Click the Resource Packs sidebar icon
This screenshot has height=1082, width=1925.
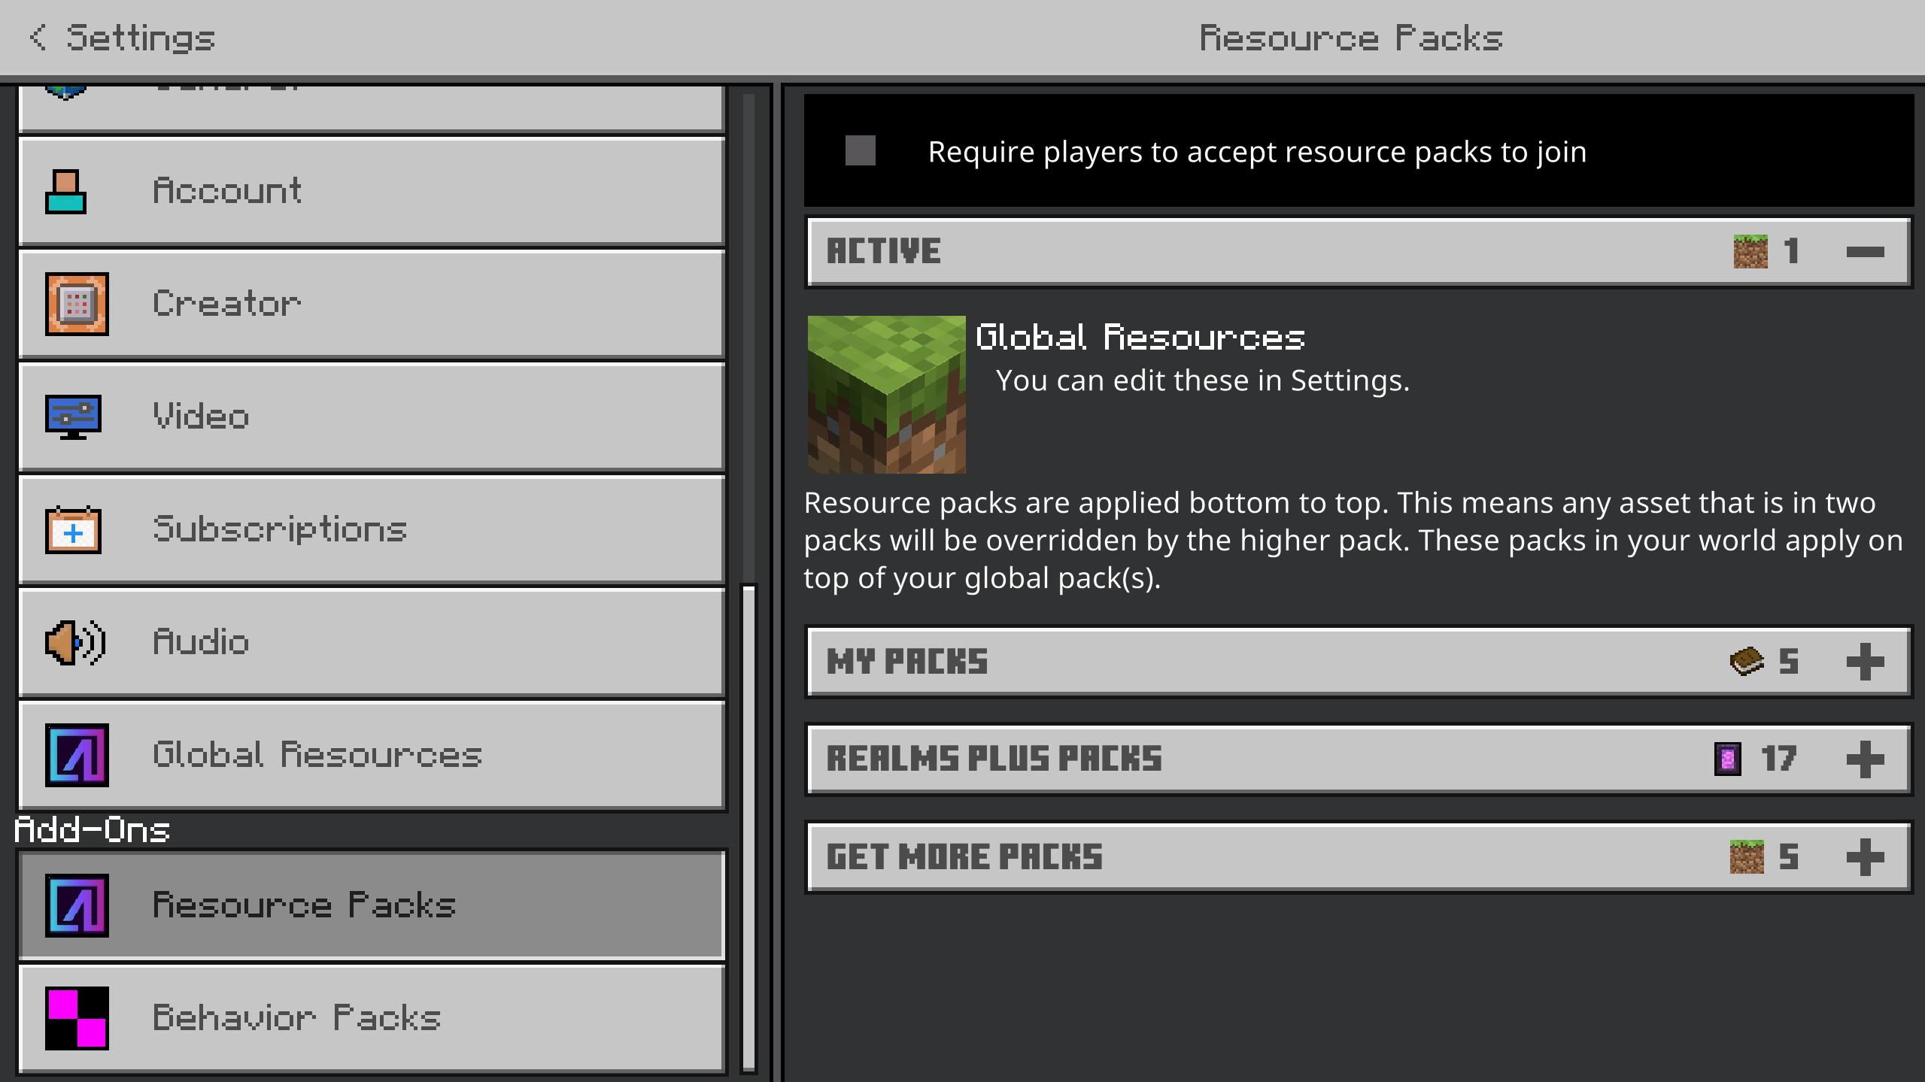77,905
